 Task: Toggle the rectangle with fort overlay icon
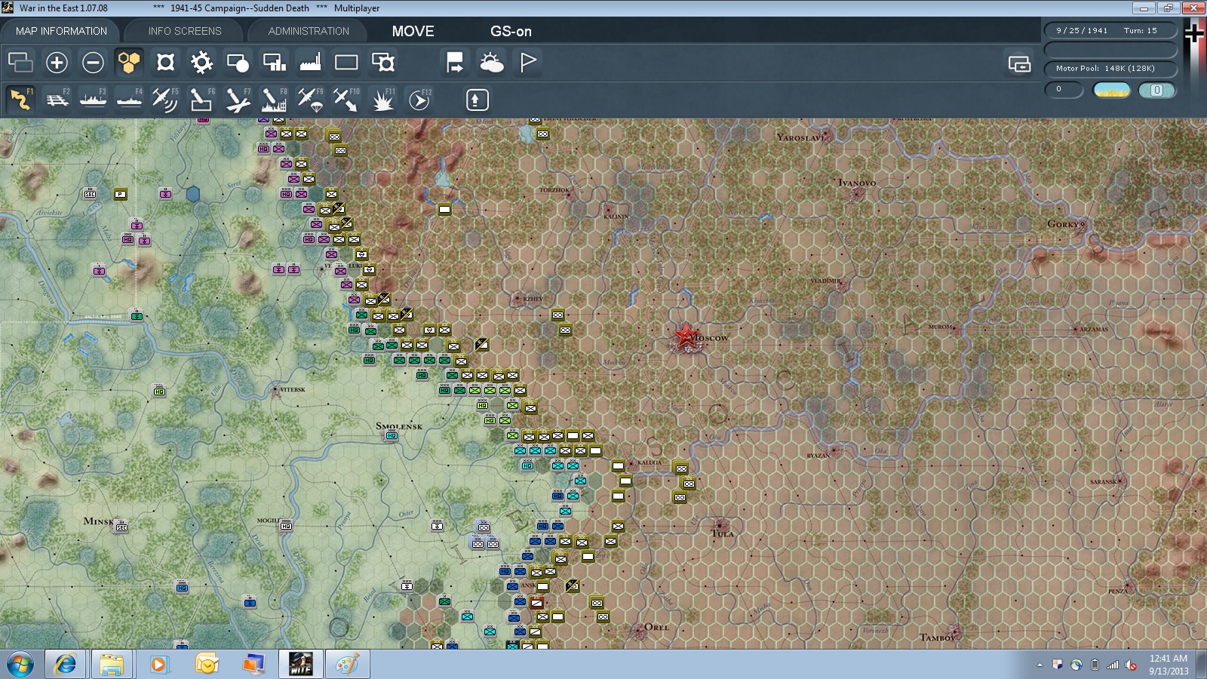tap(382, 63)
